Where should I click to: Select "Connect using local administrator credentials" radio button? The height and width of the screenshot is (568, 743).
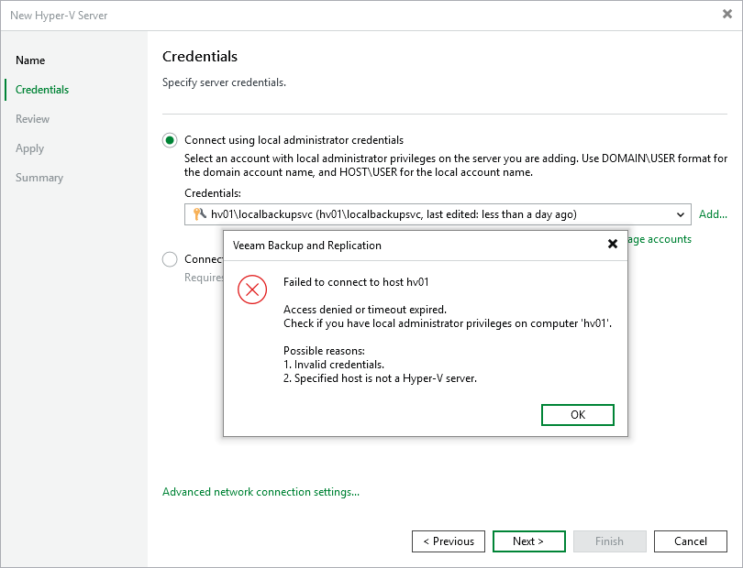170,140
